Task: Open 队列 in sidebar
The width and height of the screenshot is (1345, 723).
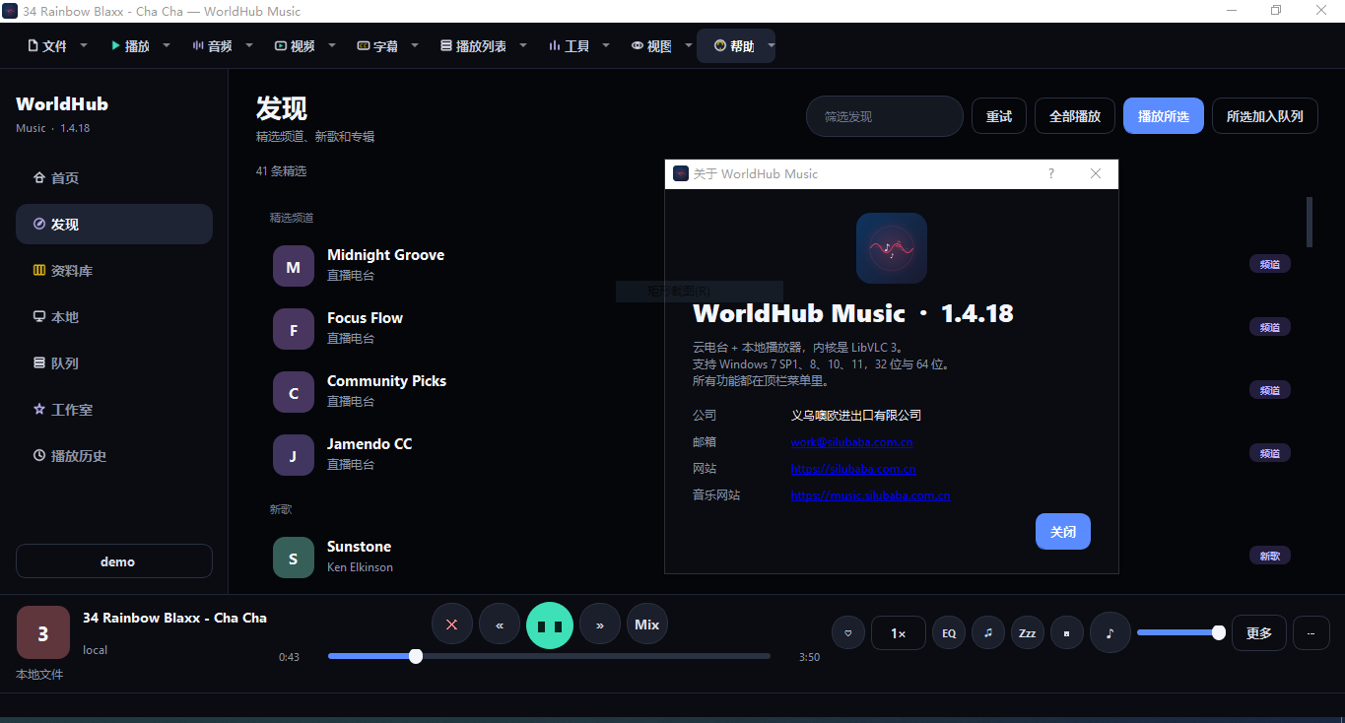Action: click(x=114, y=363)
